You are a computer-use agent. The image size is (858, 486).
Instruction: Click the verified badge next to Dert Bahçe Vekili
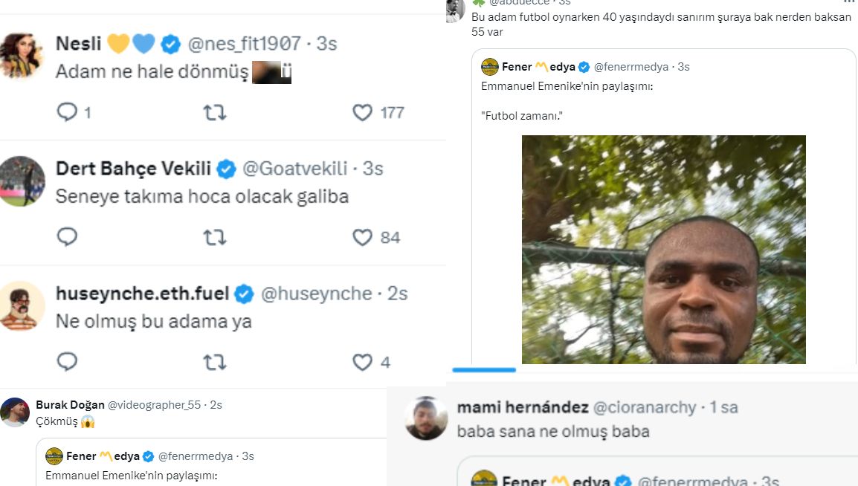pos(225,169)
